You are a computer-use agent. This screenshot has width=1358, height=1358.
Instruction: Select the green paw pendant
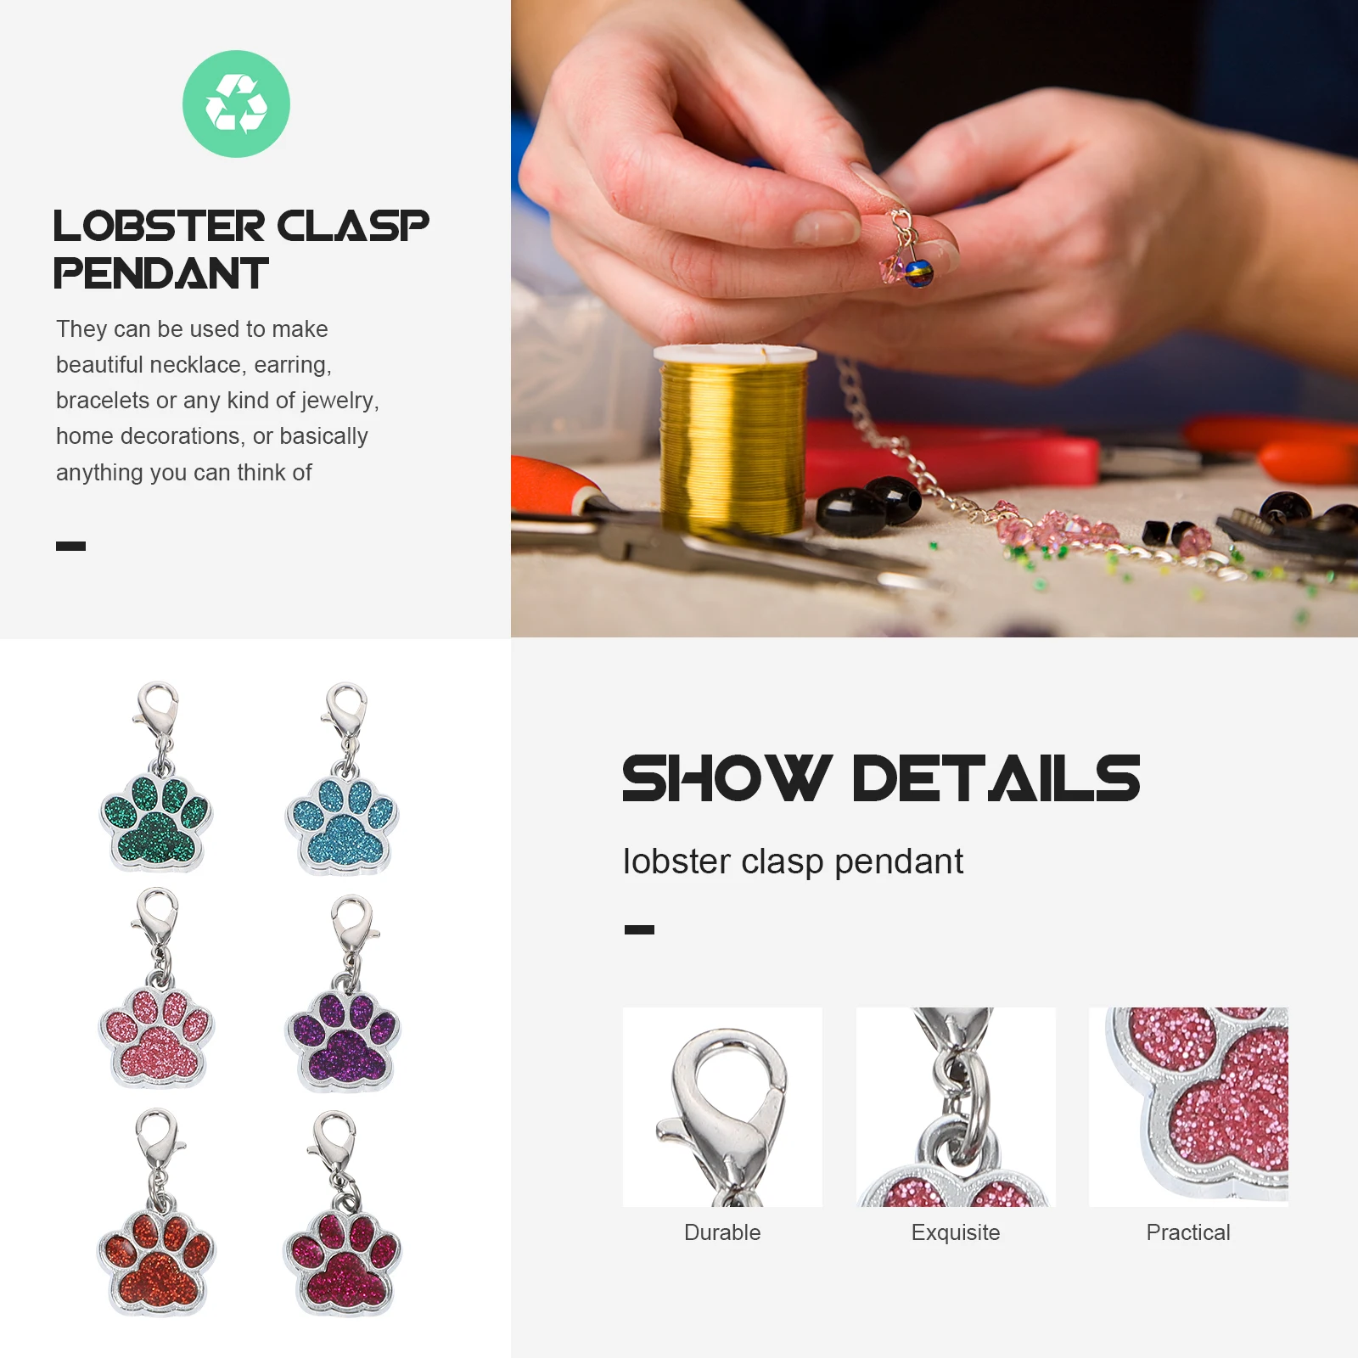(156, 776)
